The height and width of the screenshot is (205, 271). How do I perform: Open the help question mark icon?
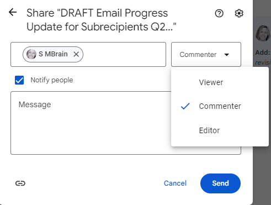(219, 13)
